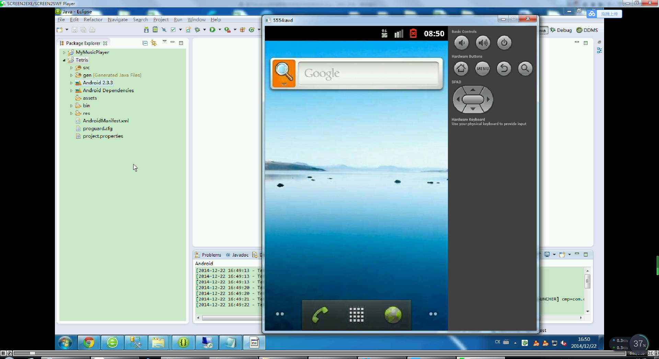Switch to the Javadoc tab
The image size is (659, 359).
(x=237, y=255)
